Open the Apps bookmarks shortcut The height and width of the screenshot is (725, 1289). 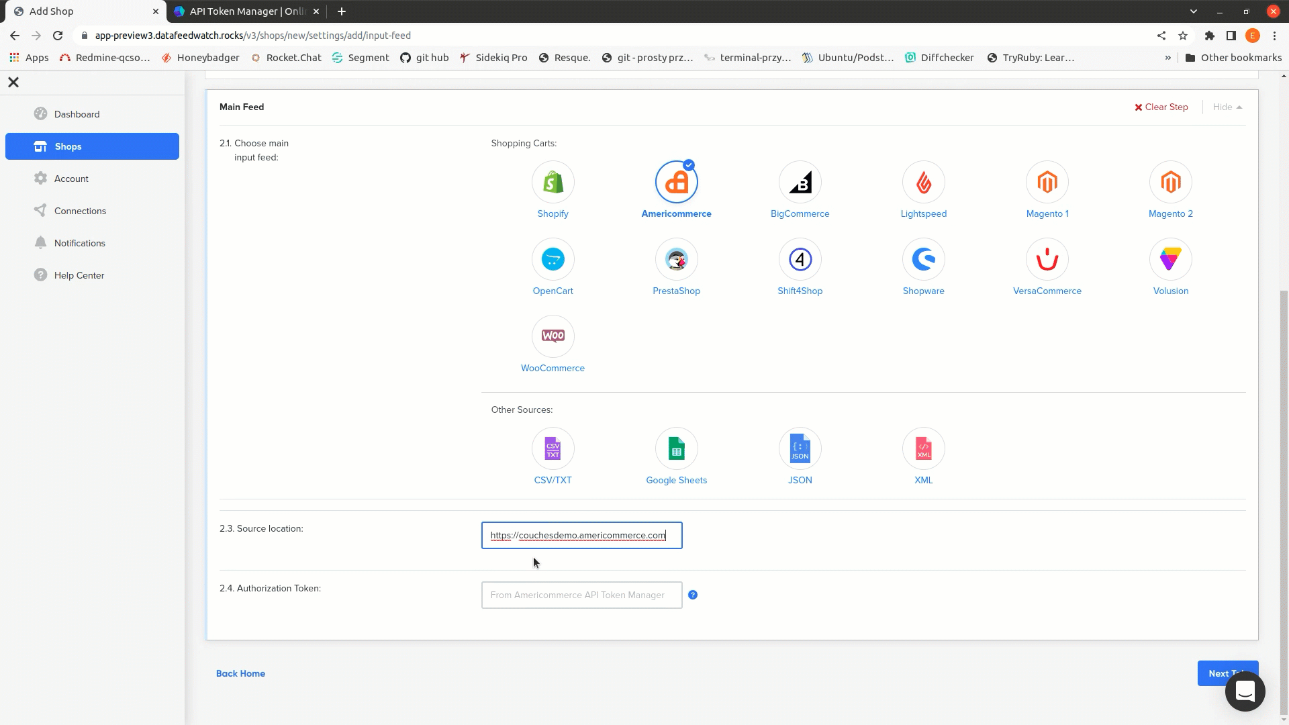point(29,58)
